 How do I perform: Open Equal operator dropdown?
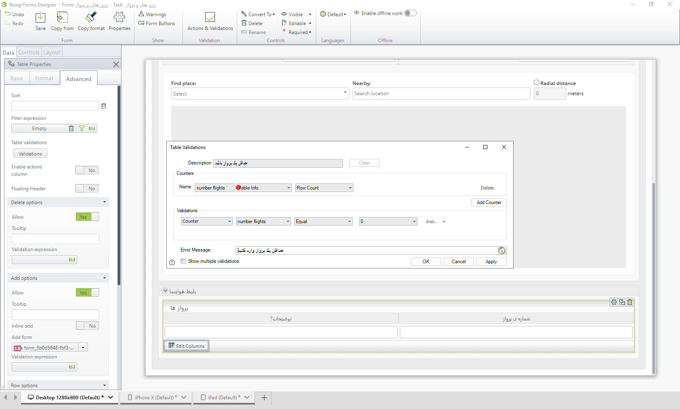point(323,222)
